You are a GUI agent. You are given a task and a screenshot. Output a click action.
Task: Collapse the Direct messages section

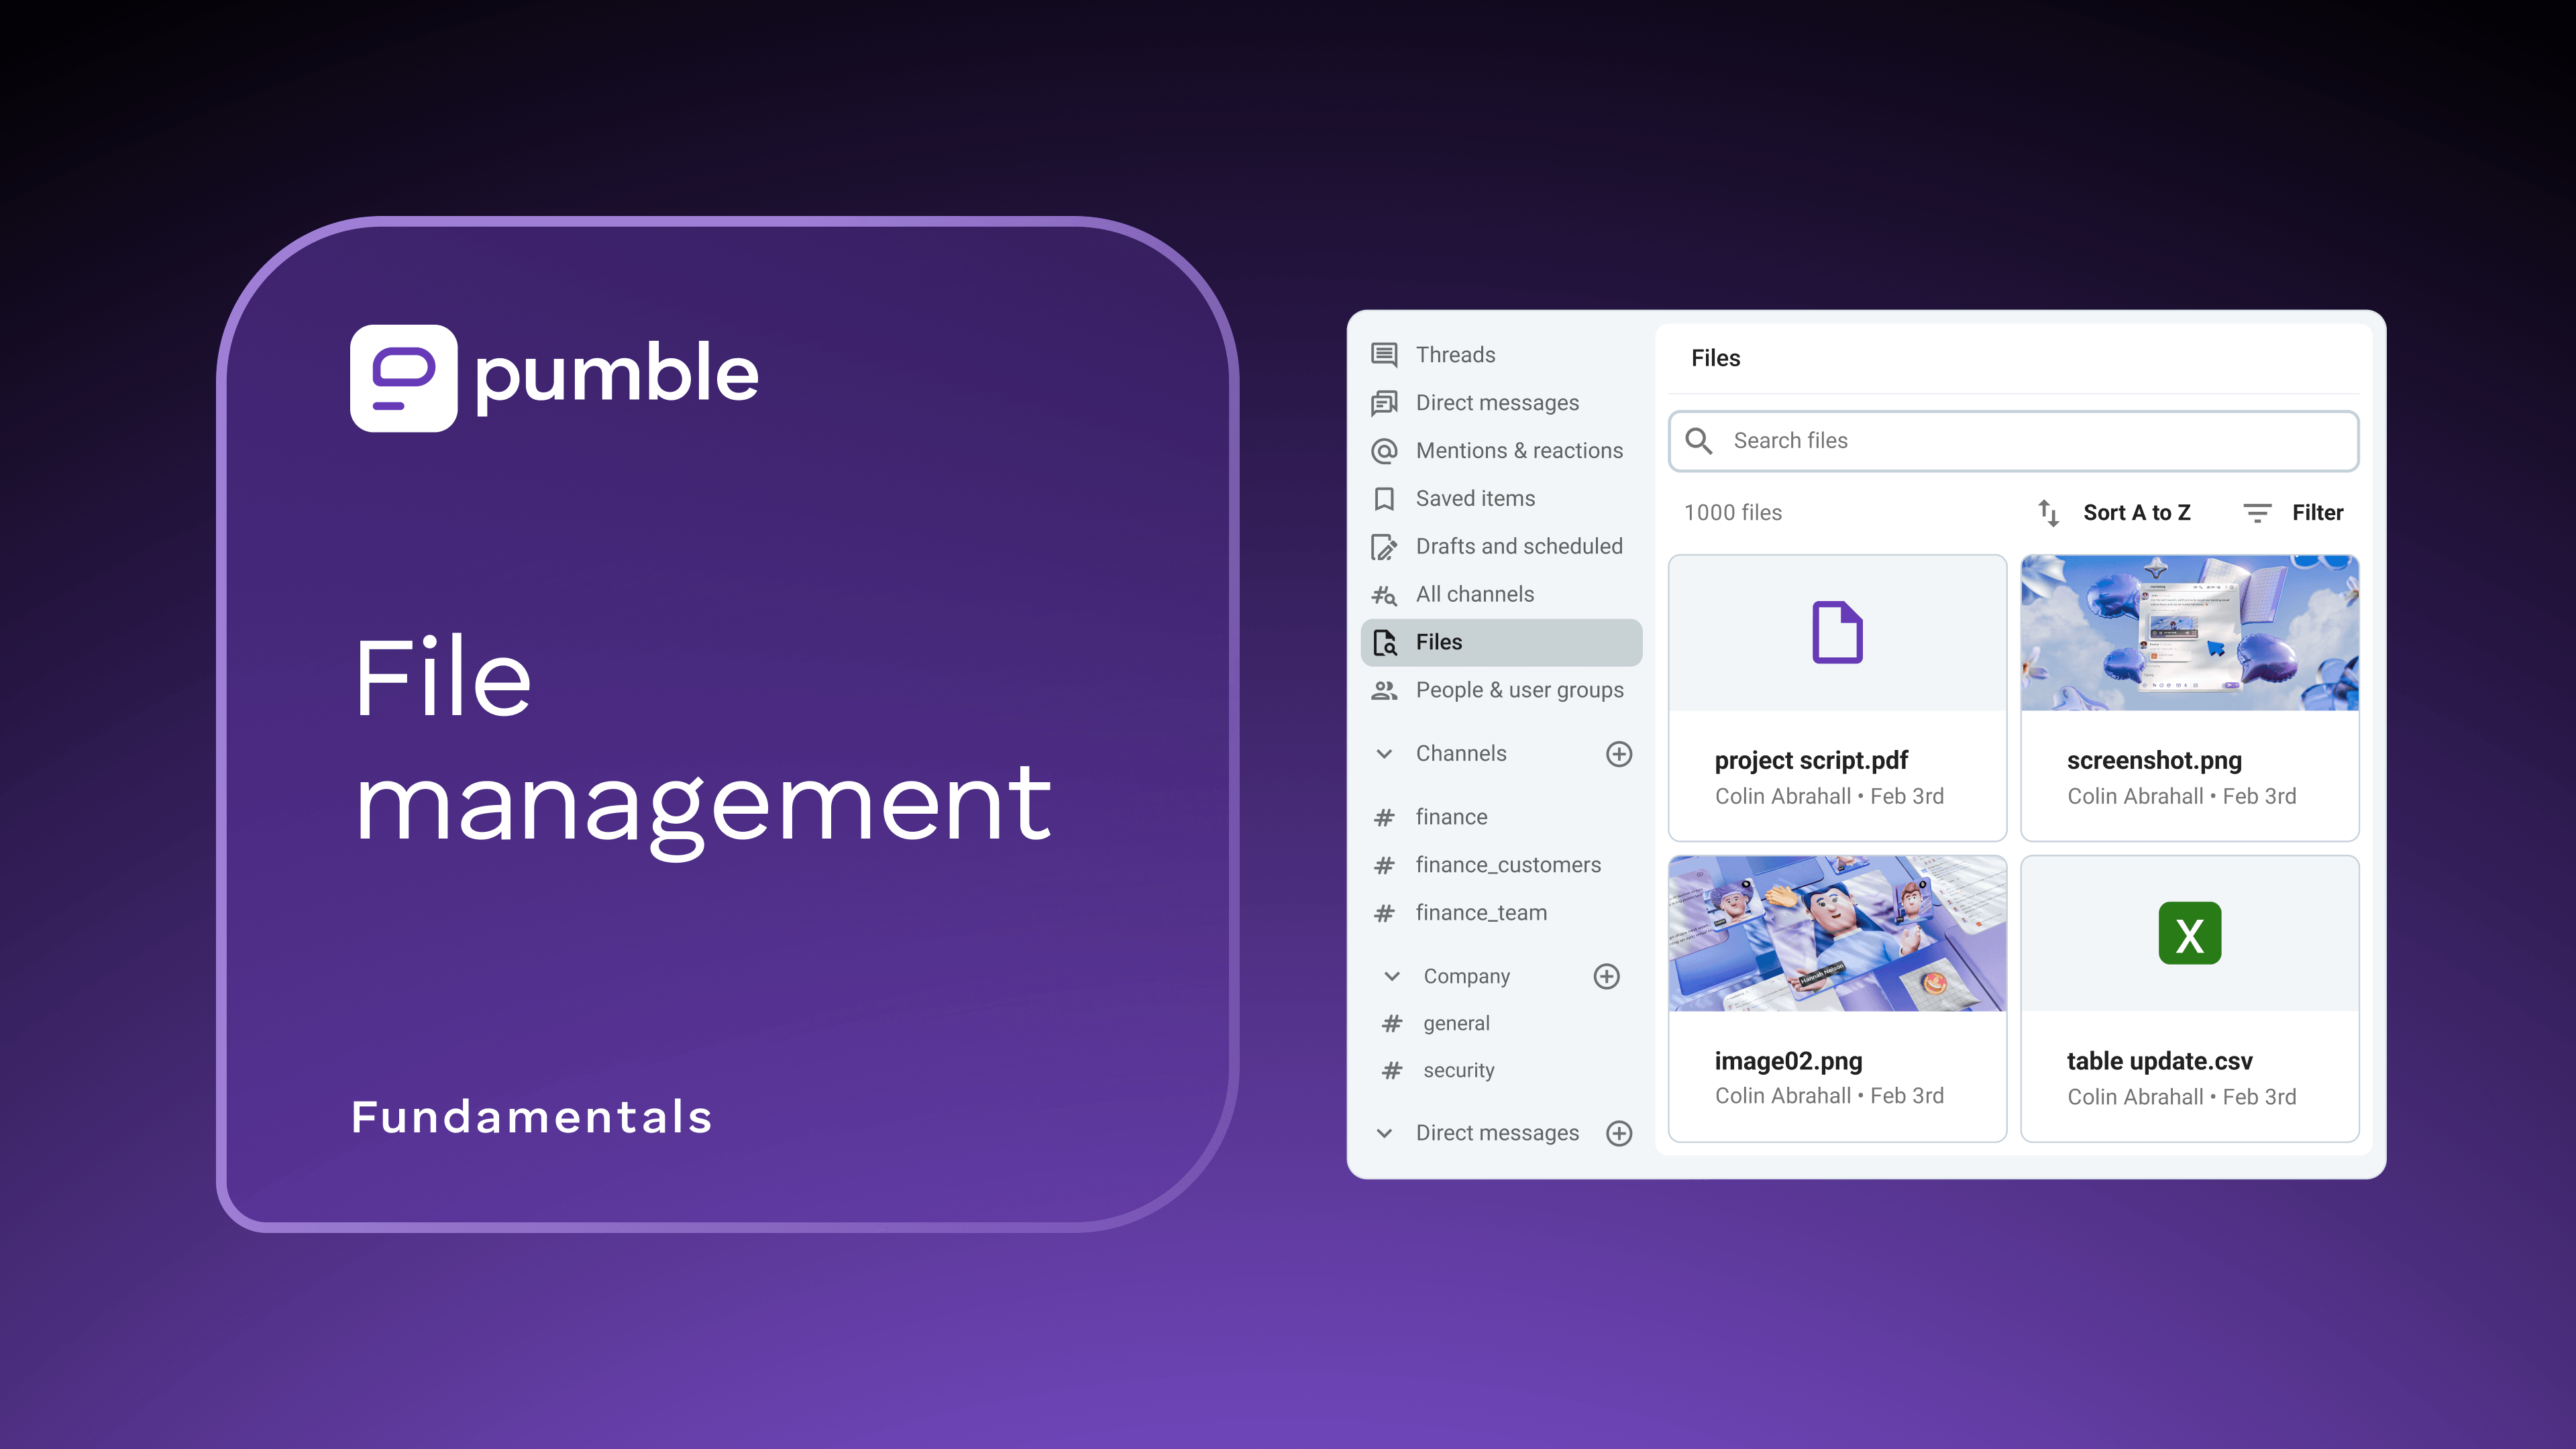[x=1384, y=1133]
